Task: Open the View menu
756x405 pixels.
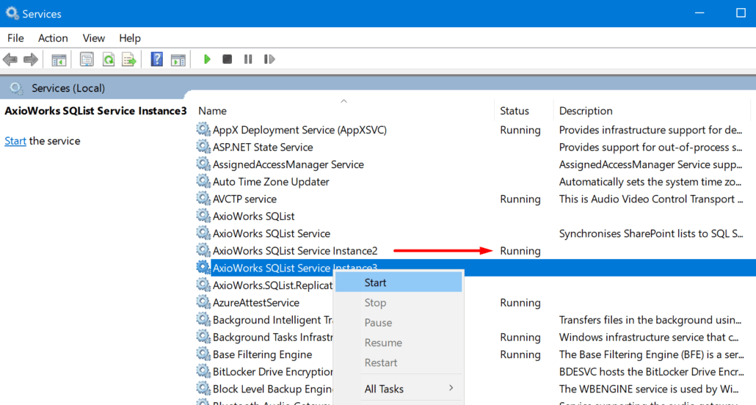Action: click(x=93, y=38)
